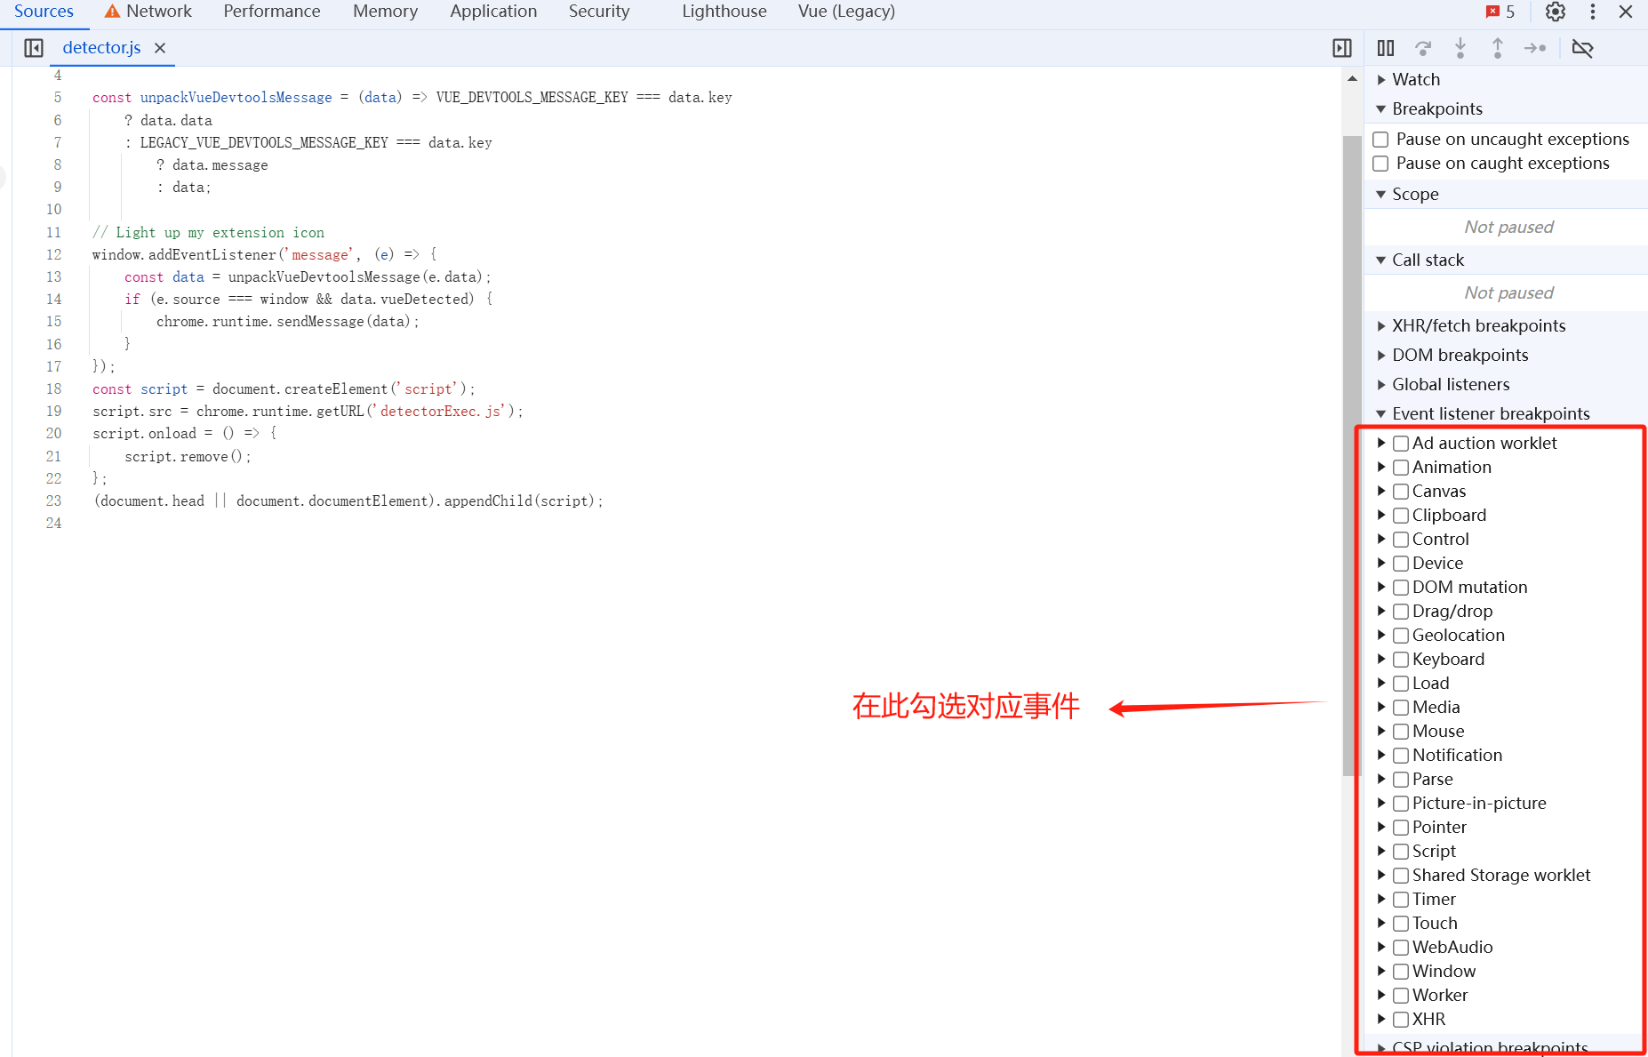Screen dimensions: 1648x1057
Task: Collapse Event listener breakpoints section
Action: click(x=1381, y=414)
